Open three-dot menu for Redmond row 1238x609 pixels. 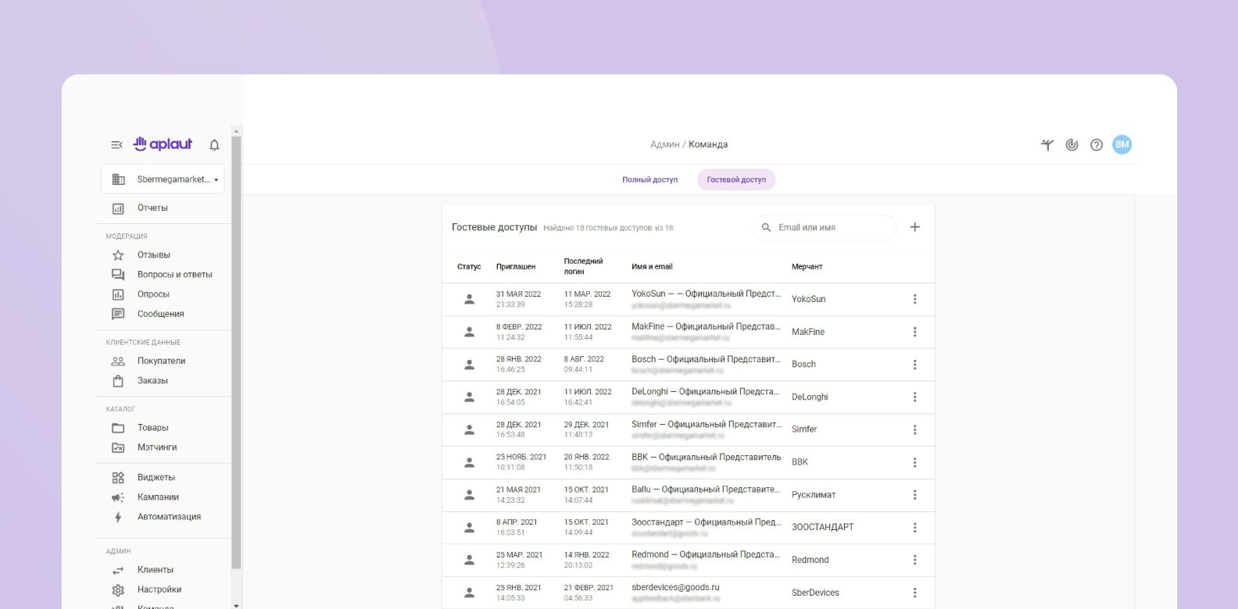(914, 560)
